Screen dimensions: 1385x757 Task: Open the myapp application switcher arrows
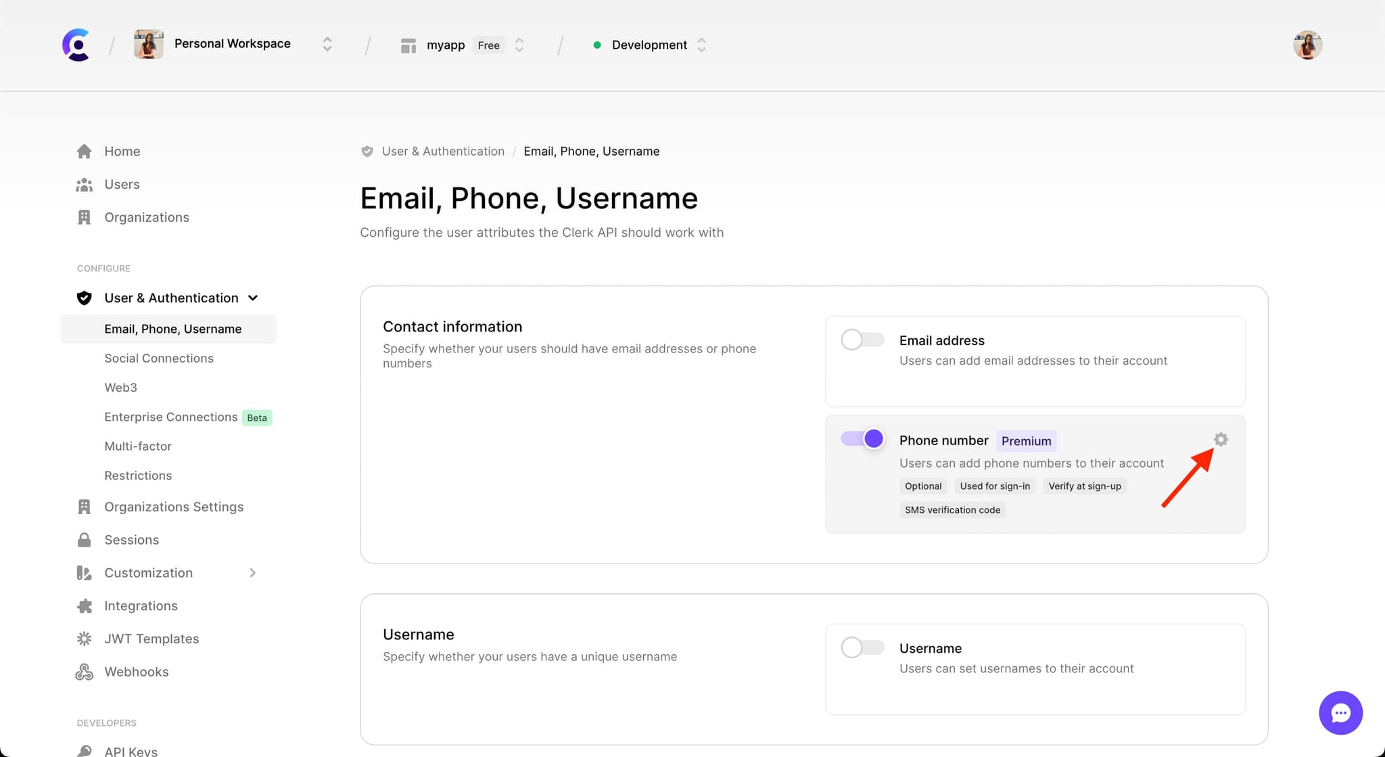tap(519, 45)
